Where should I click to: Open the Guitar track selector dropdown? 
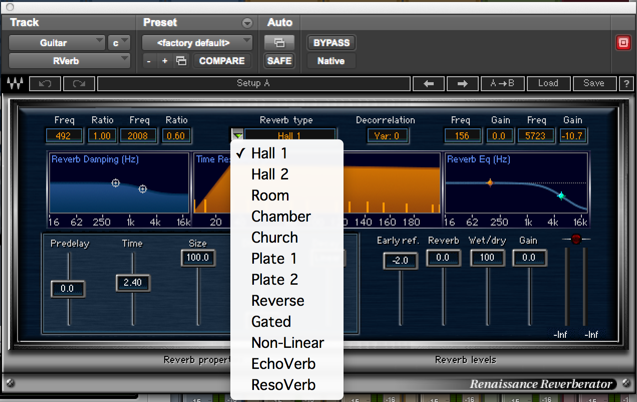(x=57, y=43)
